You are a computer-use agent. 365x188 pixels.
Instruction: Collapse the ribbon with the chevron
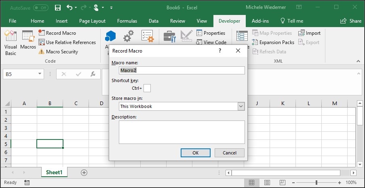coord(358,61)
